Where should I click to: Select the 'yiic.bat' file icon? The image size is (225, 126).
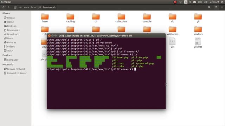(x=198, y=41)
